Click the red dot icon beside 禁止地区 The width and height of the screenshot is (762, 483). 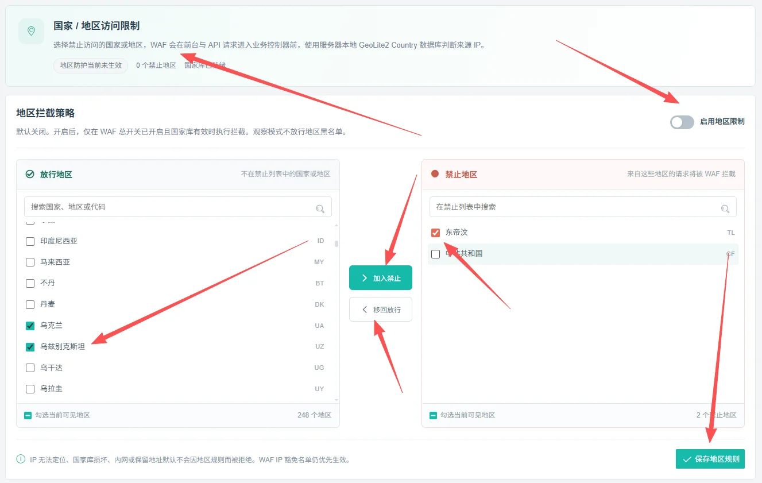pos(435,174)
